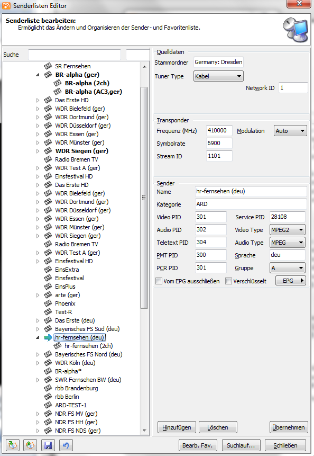Toggle the Verschlüsselt checkbox
The height and width of the screenshot is (456, 314).
229,281
